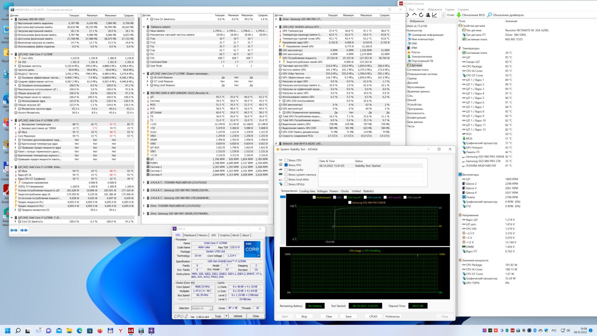597x336 pixels.
Task: Collapse the 'Система: MSI MS-7D25' section in HWiNFO
Action: click(x=12, y=19)
